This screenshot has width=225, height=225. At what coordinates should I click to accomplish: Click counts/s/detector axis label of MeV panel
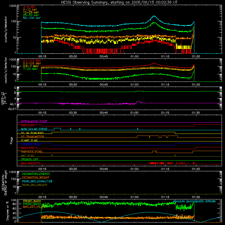[6, 70]
